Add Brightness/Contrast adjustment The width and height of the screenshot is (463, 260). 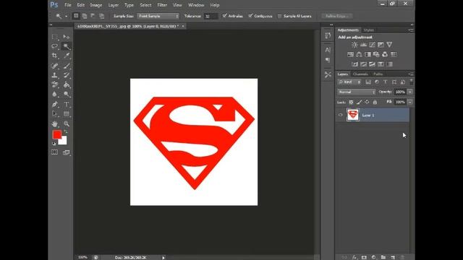click(x=354, y=45)
